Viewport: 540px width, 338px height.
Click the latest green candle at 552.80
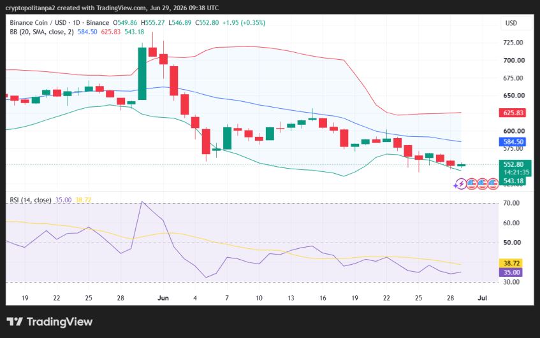pyautogui.click(x=461, y=165)
